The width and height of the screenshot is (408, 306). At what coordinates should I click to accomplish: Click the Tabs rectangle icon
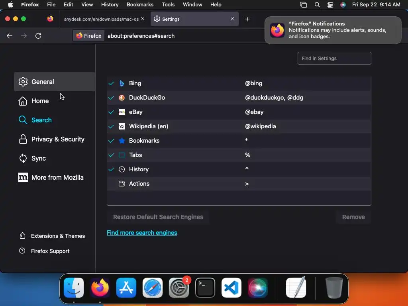coord(122,155)
